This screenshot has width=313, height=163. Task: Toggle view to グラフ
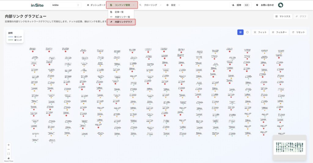point(301,16)
